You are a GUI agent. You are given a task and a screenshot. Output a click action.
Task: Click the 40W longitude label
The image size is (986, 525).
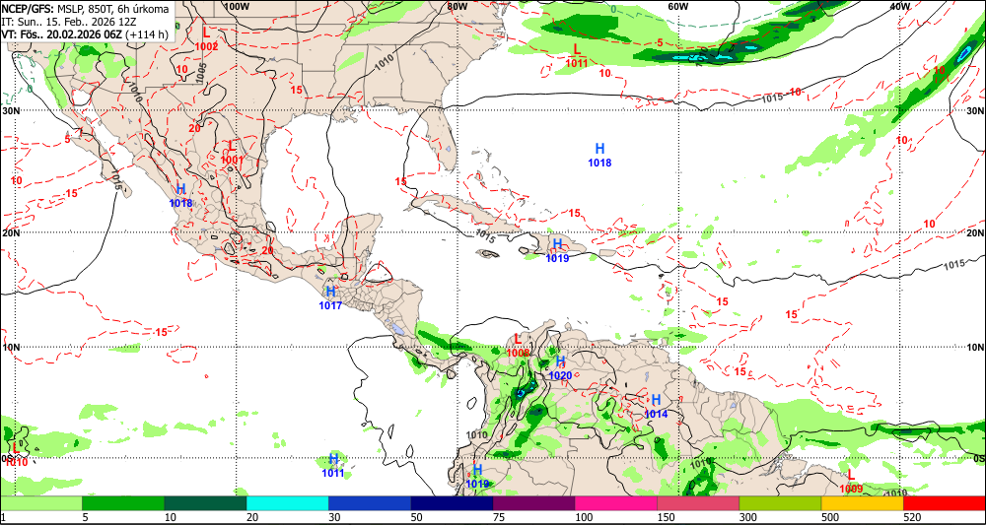900,6
